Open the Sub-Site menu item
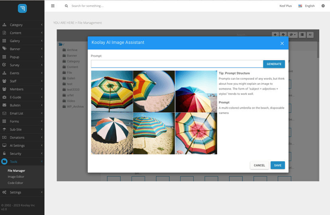330x215 pixels. coord(22,129)
